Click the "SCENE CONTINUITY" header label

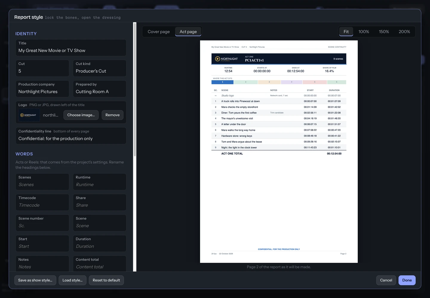coord(337,47)
